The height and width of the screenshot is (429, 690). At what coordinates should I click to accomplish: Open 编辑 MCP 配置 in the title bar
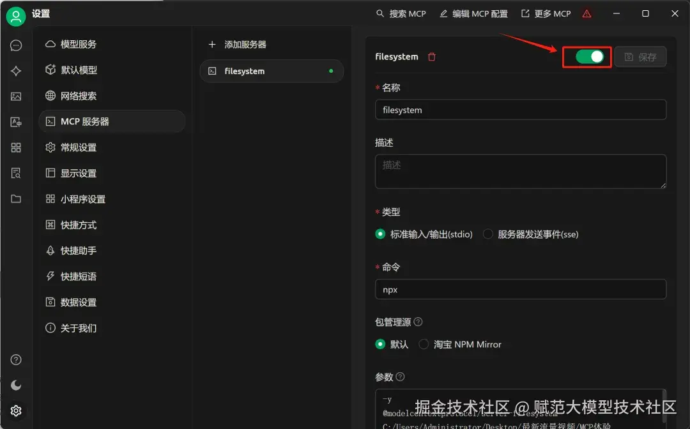click(473, 13)
